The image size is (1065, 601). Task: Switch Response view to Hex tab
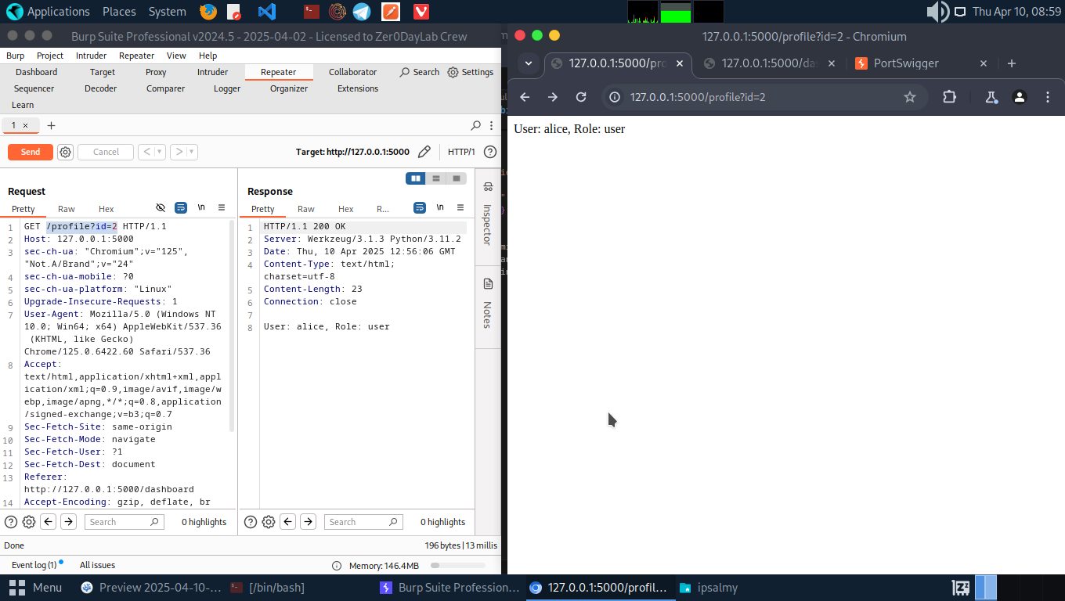[346, 209]
